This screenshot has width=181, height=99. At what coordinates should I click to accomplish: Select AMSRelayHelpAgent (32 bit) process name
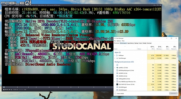point(126,70)
